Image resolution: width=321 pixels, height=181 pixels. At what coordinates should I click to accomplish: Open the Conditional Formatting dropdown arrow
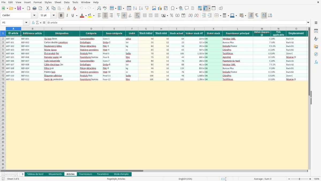(245, 16)
